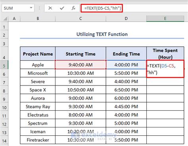Select the 'Severe' cell

(38, 82)
